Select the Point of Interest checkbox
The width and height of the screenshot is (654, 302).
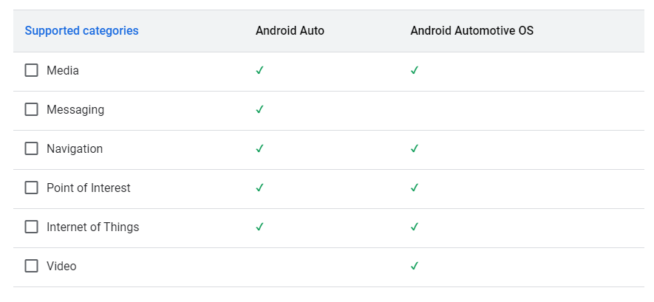point(31,188)
